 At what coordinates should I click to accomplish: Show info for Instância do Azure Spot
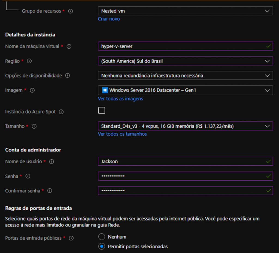61,112
